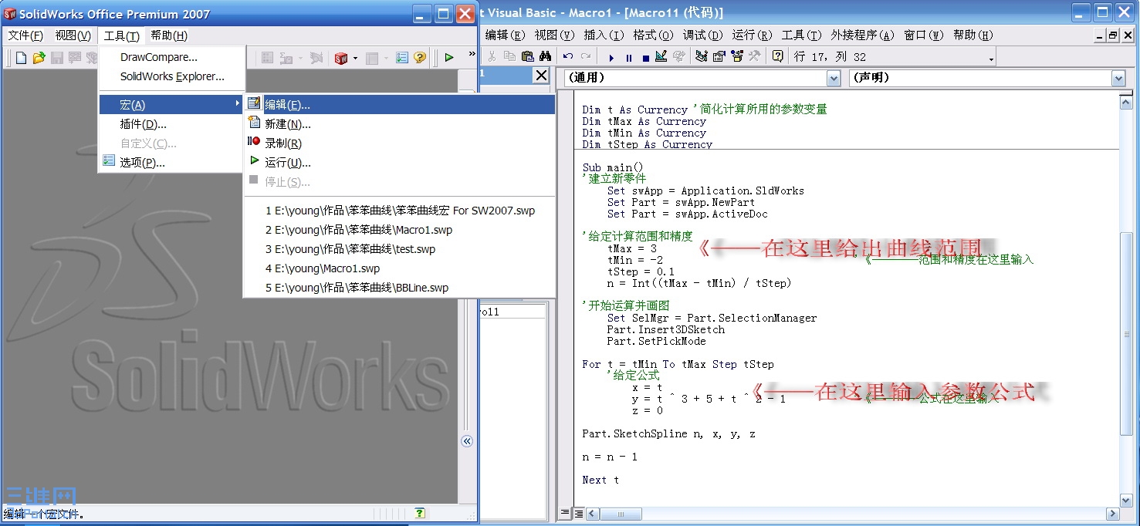1140x526 pixels.
Task: Open recent file 4 E:\young\Macro1.swp
Action: coord(399,268)
